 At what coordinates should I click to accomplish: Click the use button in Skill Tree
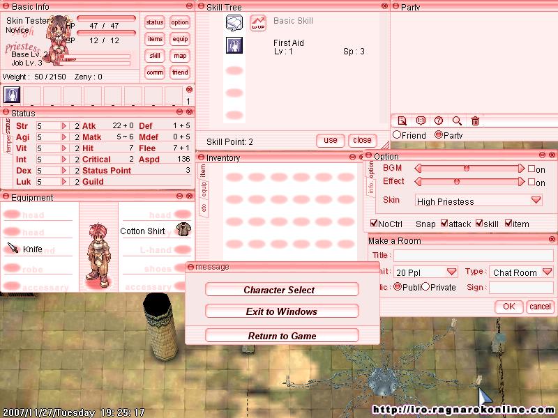click(330, 141)
